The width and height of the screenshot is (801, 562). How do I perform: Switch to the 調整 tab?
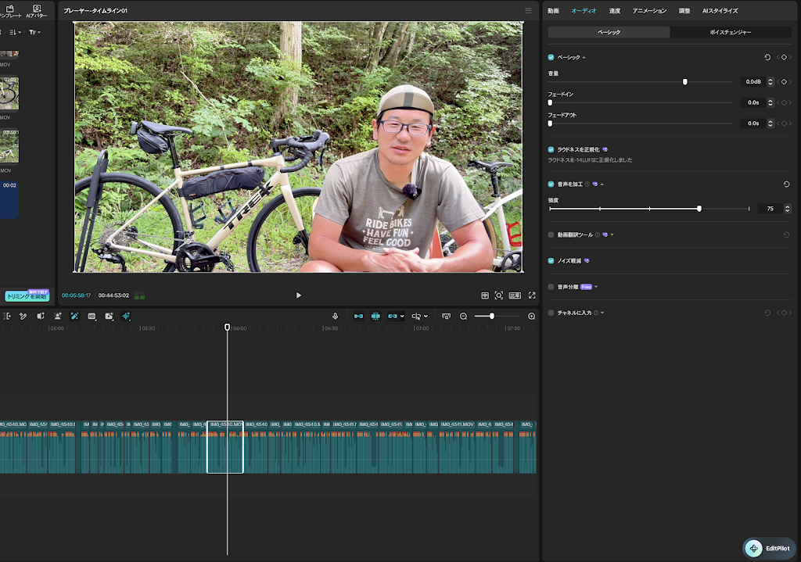click(684, 11)
